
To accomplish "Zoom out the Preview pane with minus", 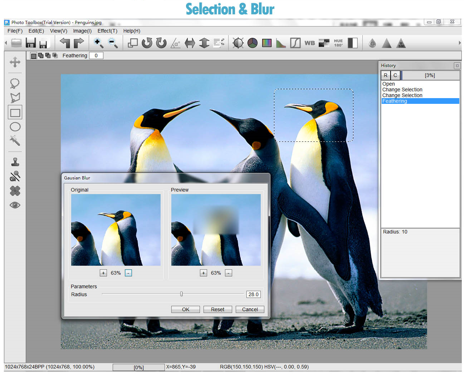I will tap(229, 273).
